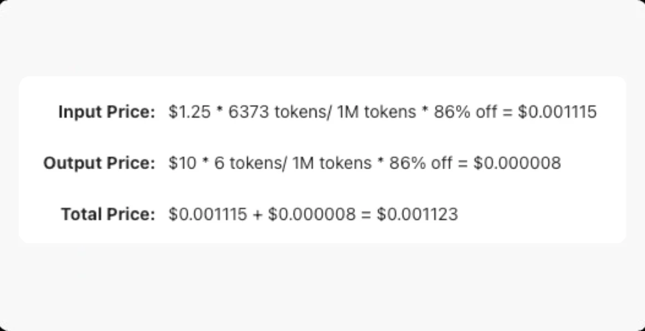
Task: Click the gray background outside the pricing card
Action: (322, 287)
